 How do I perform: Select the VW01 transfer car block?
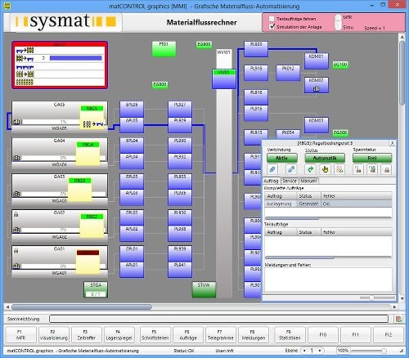[224, 79]
